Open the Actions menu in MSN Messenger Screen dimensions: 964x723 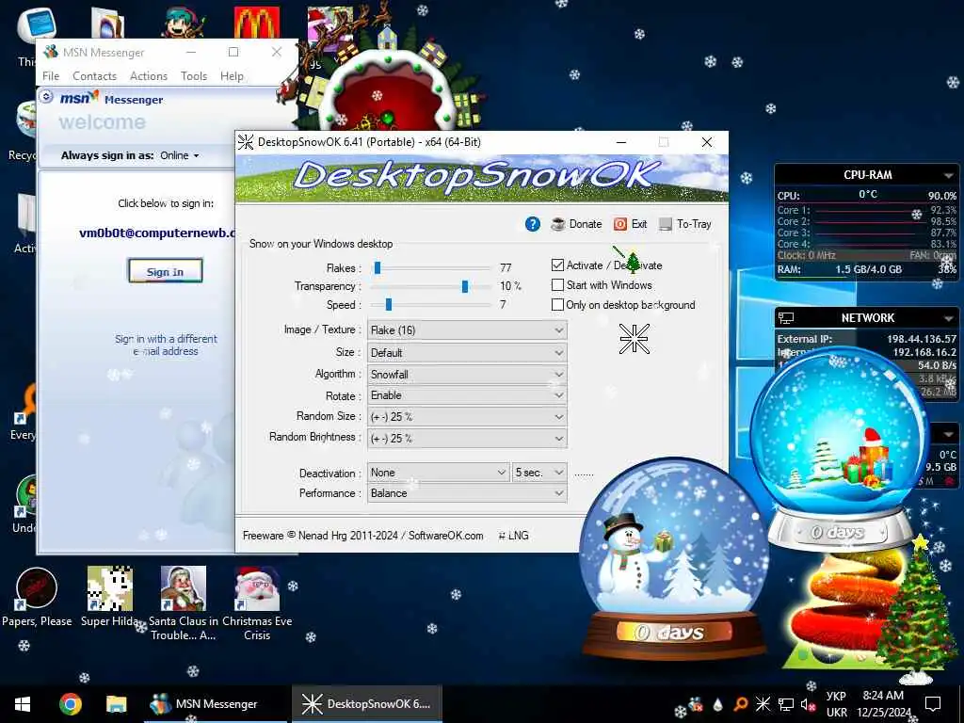pyautogui.click(x=149, y=76)
